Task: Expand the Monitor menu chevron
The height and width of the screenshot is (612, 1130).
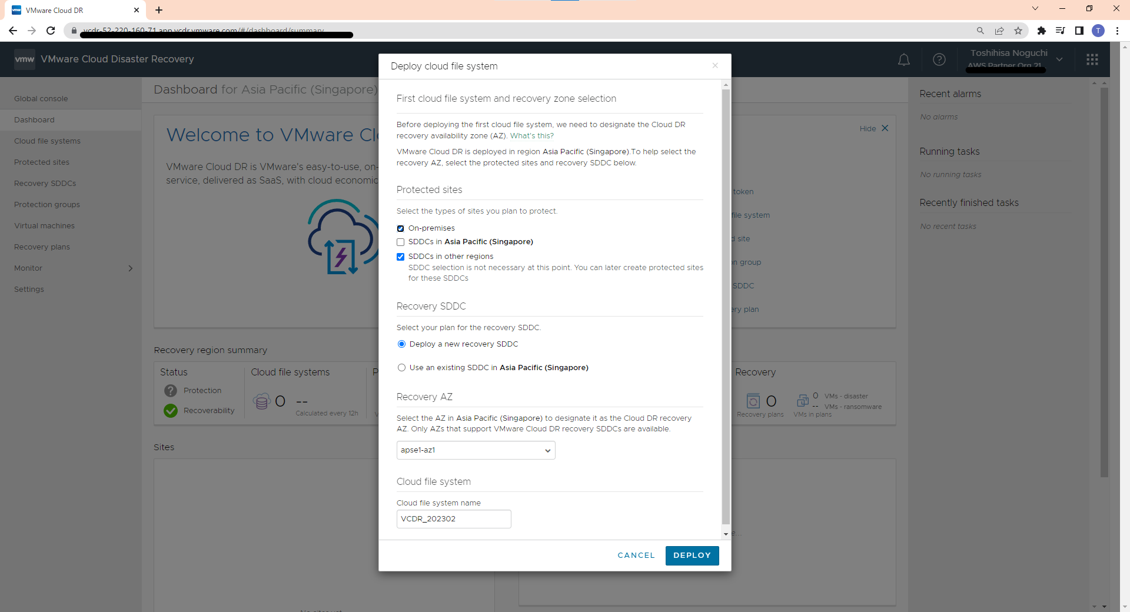Action: point(130,268)
